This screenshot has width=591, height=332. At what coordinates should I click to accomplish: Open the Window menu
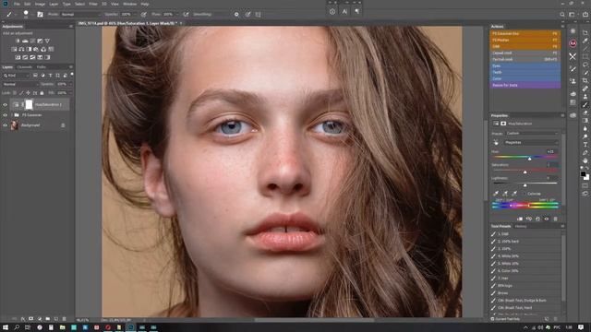129,4
